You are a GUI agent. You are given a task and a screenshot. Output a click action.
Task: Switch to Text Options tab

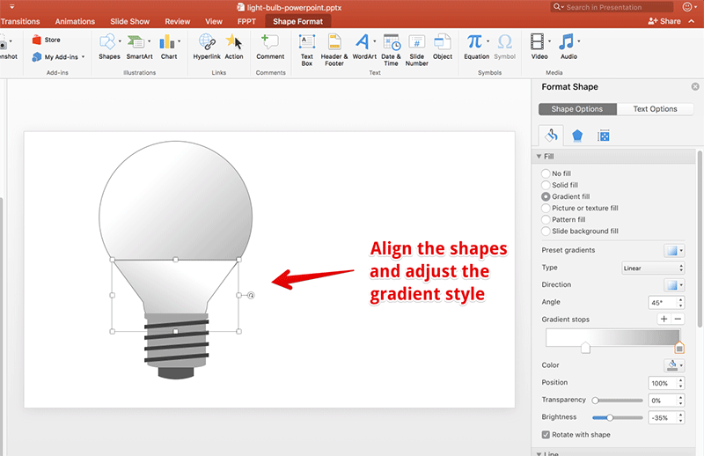(x=655, y=109)
